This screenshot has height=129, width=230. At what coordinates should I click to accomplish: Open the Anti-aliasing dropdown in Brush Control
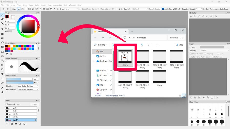28,89
